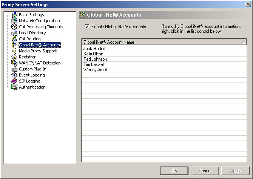
Task: Select Call Routing tree entry
Action: [x=30, y=39]
